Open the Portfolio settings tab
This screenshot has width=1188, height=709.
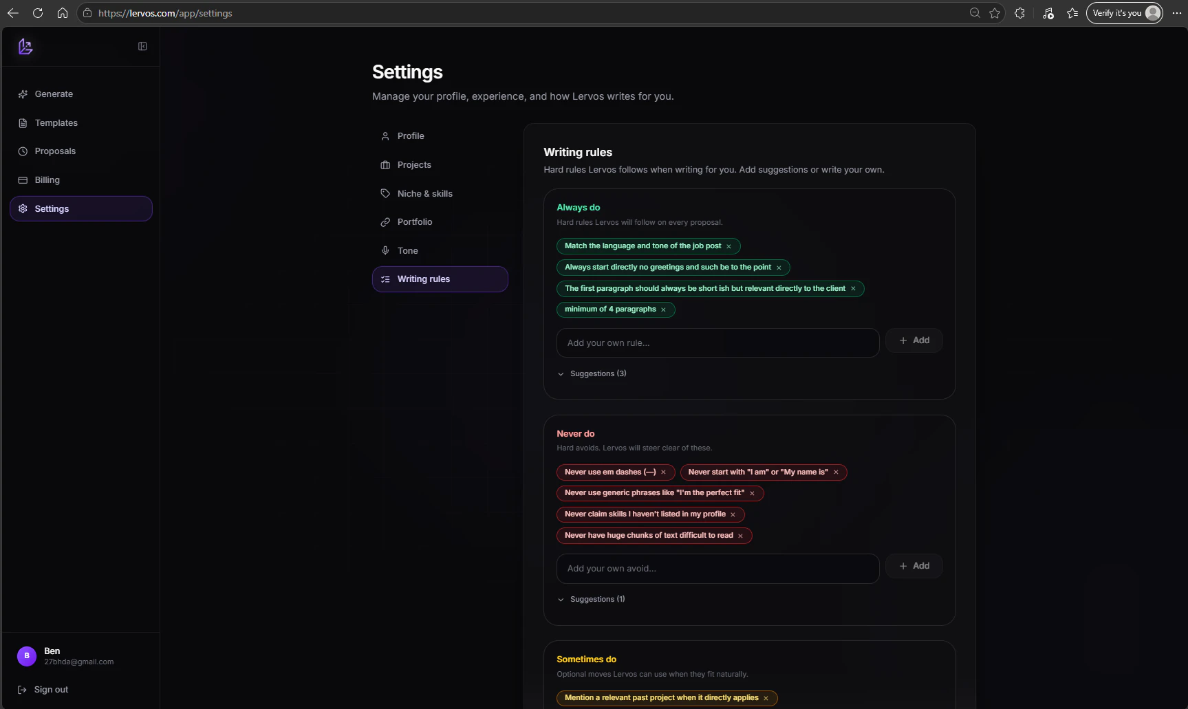pos(440,222)
